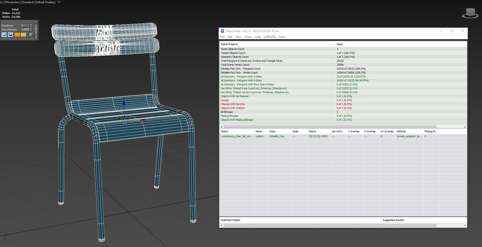This screenshot has height=247, width=482.
Task: Click the [UPDATE] menu item
Action: 270,37
